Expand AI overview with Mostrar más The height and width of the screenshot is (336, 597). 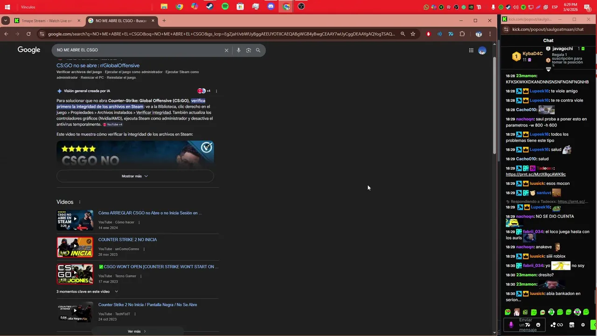[135, 176]
